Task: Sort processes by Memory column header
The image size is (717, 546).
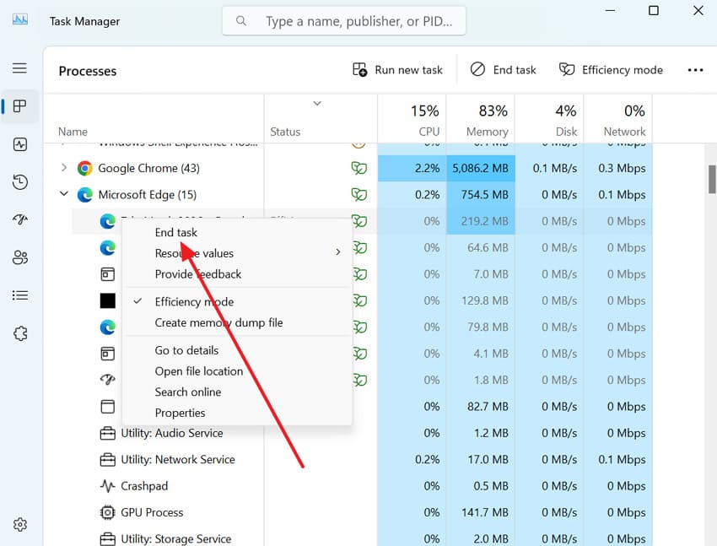Action: pyautogui.click(x=480, y=121)
